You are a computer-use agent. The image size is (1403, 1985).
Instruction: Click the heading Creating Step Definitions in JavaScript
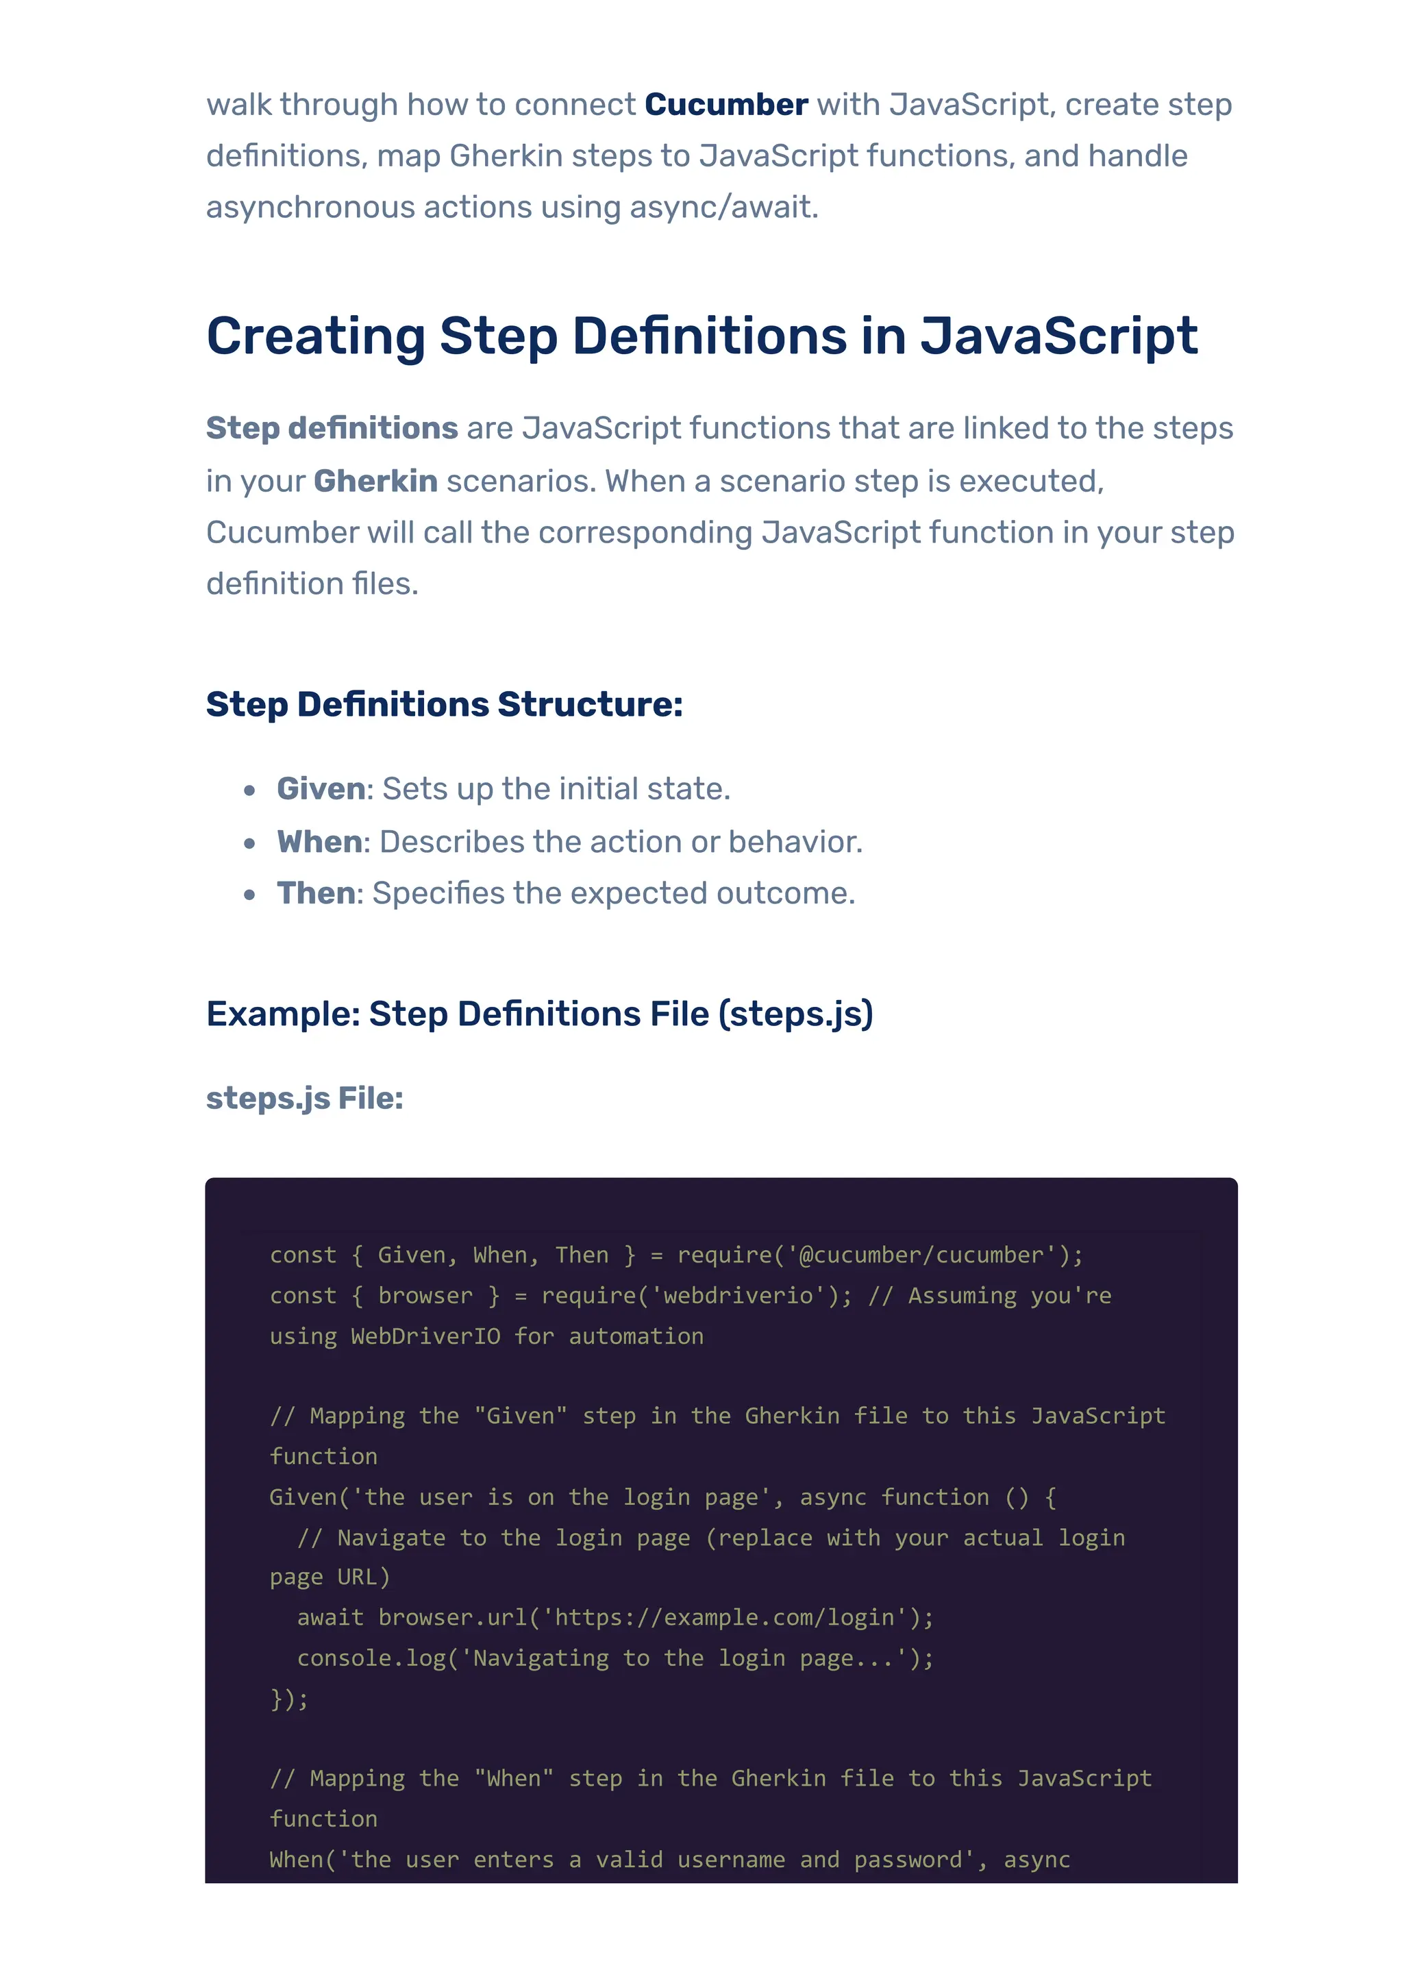pyautogui.click(x=701, y=336)
